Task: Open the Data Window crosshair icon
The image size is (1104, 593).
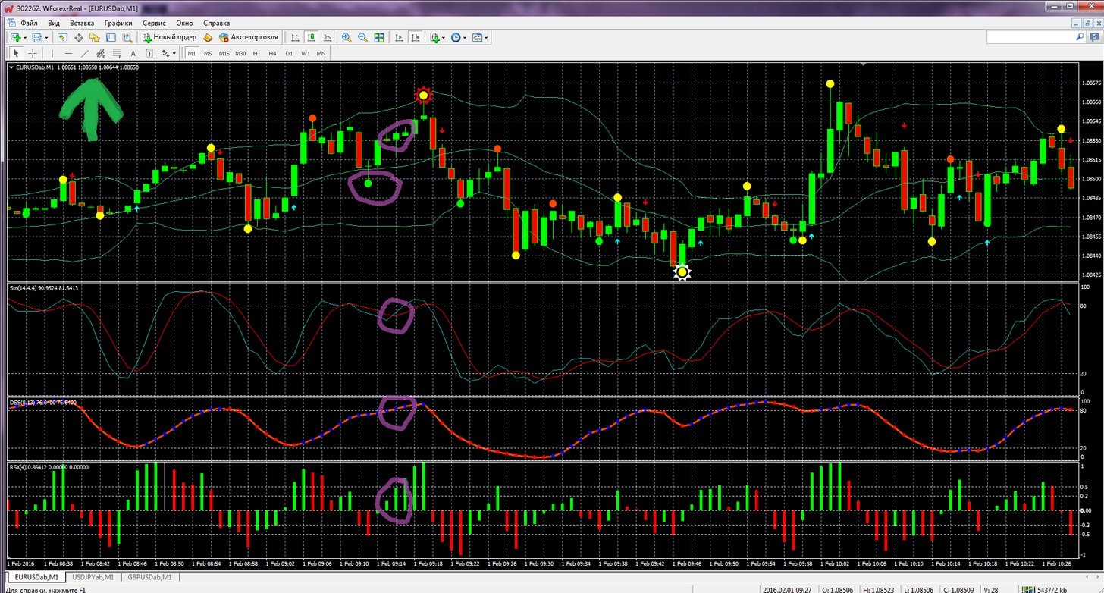Action: point(79,37)
